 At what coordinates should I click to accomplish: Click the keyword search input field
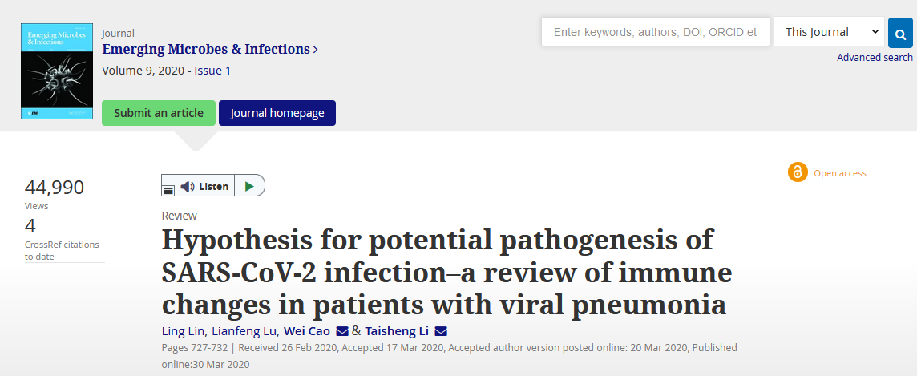tap(656, 32)
